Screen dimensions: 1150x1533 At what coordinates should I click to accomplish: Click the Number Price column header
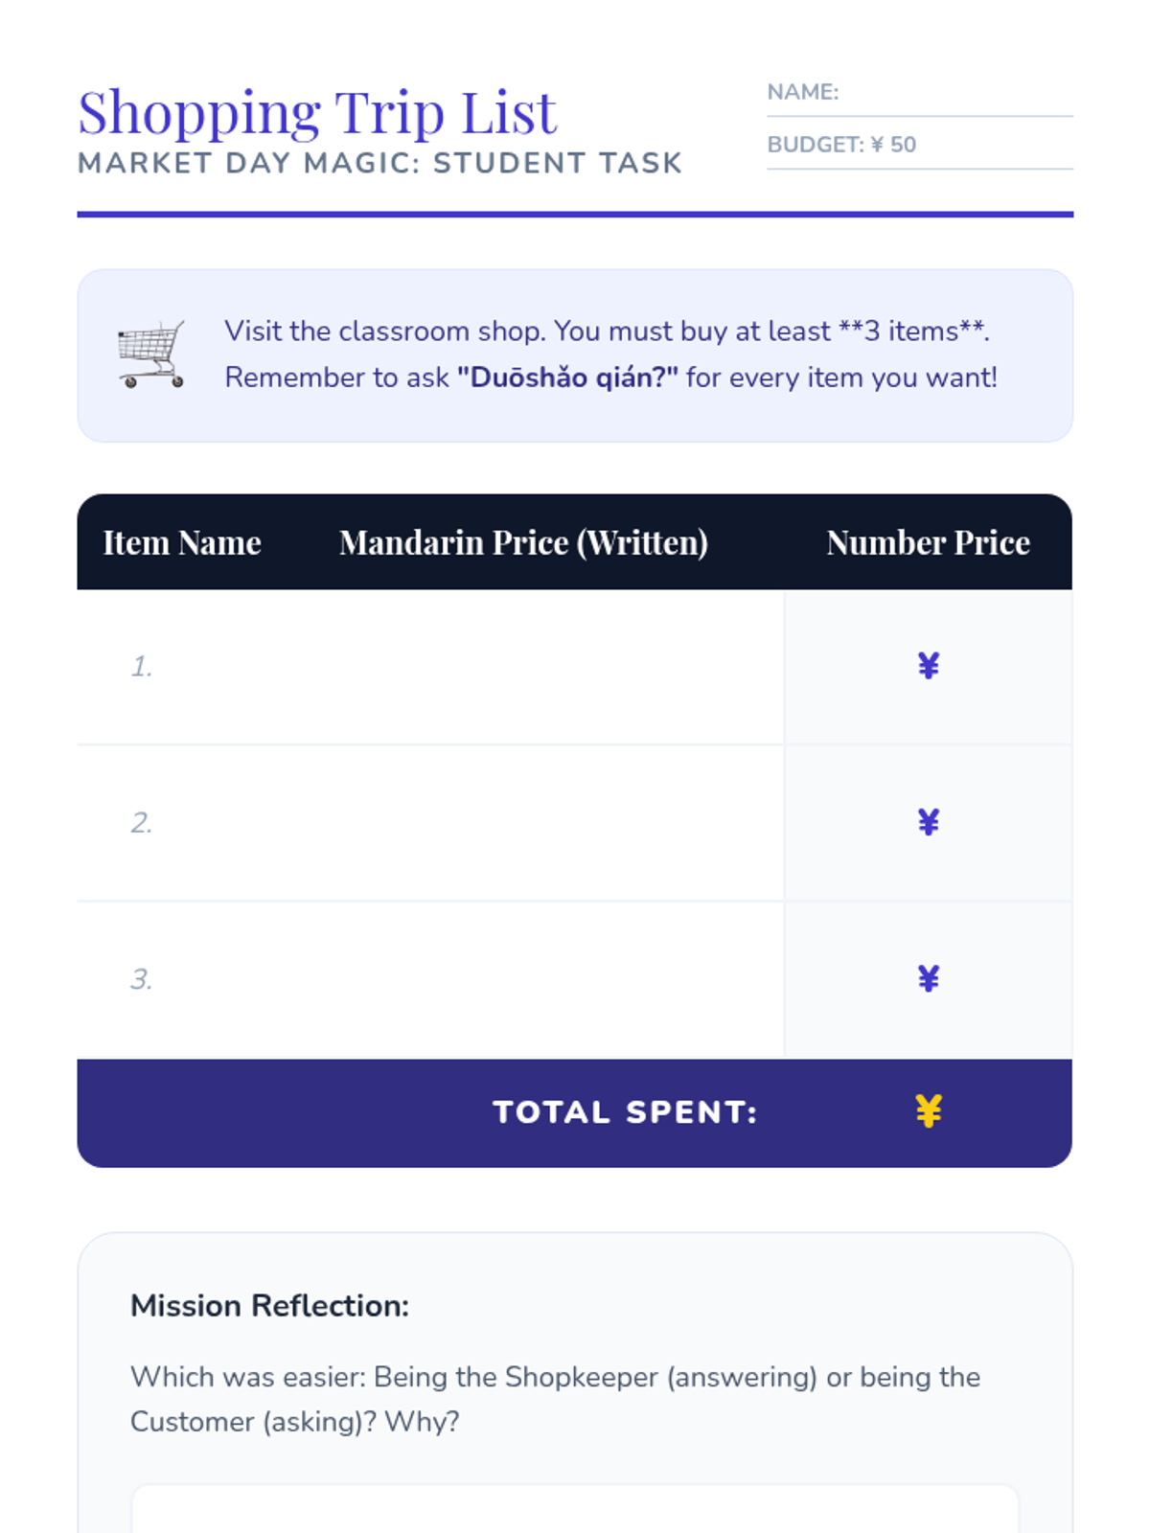point(928,543)
